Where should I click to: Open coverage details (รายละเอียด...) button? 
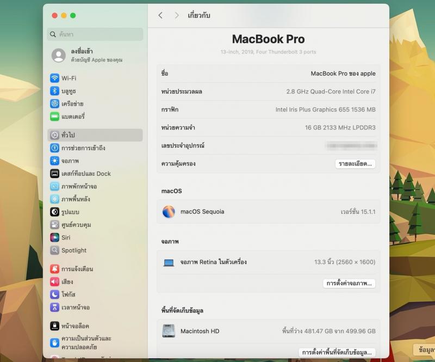[355, 164]
